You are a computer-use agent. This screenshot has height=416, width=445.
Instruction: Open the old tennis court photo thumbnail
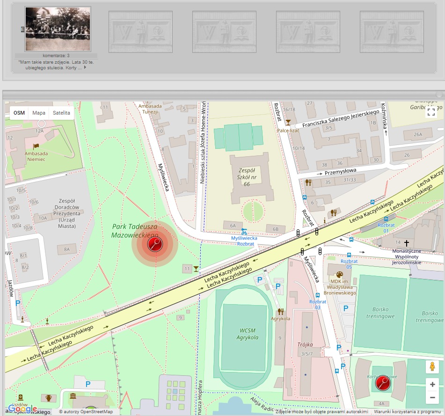(58, 29)
